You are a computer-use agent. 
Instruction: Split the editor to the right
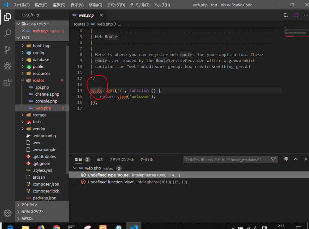coord(296,15)
